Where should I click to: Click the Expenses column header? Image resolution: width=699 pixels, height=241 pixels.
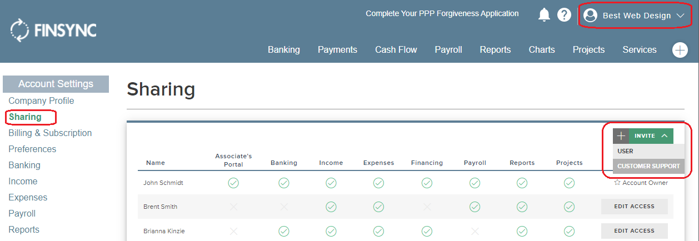click(378, 163)
